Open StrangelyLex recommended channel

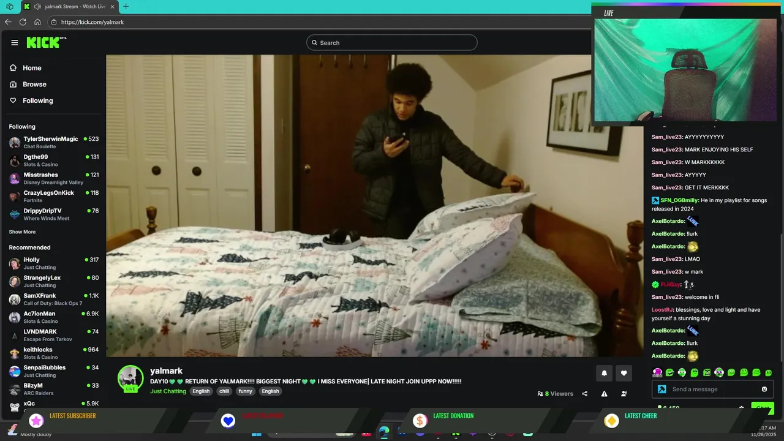[x=54, y=281]
